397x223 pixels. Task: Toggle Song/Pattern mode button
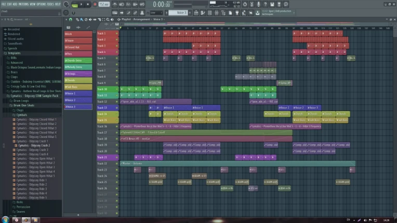pos(75,4)
